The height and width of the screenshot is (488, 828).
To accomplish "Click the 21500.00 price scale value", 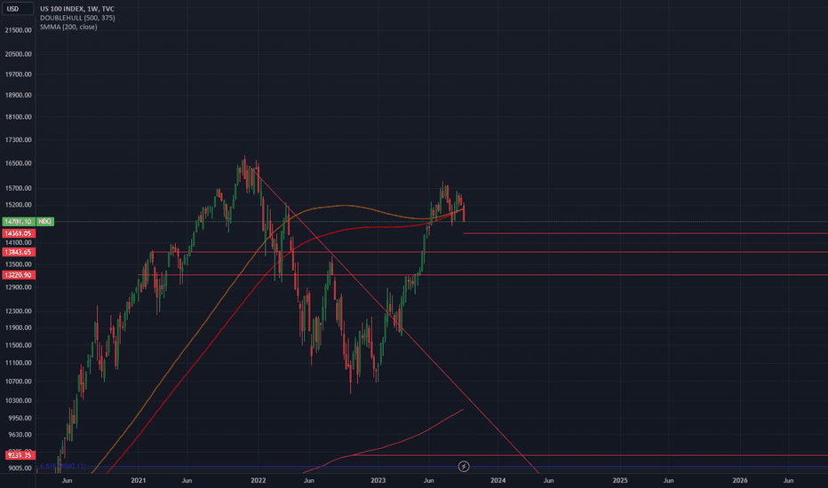I will pos(18,30).
